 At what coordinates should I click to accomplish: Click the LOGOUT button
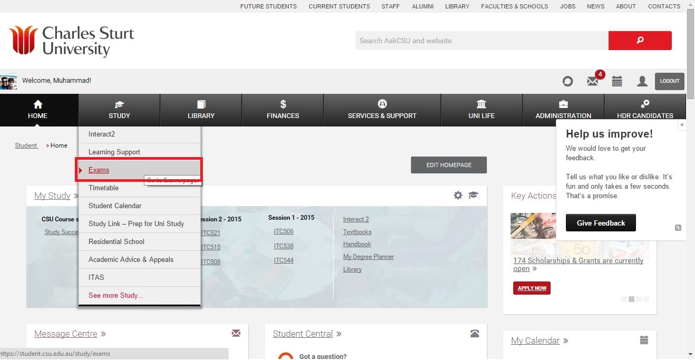[x=670, y=81]
